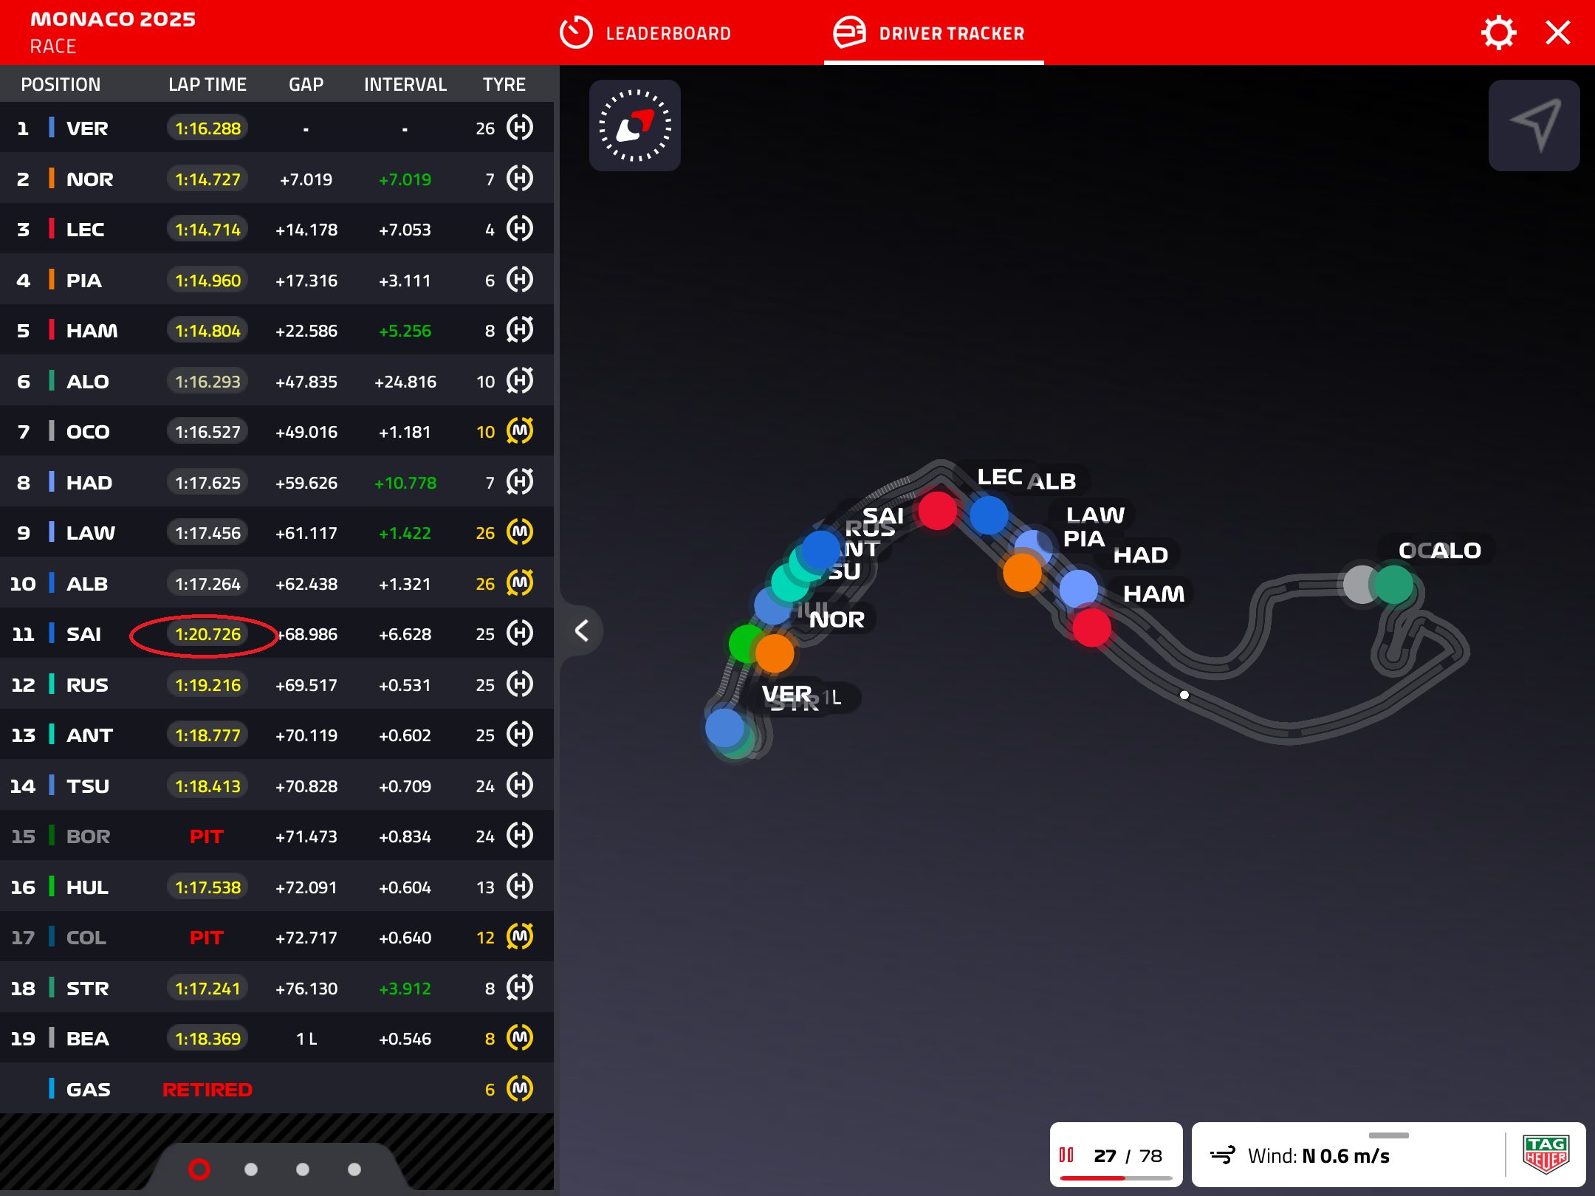Screen dimensions: 1595x1196
Task: Click BEA medium tyre icon
Action: tap(520, 1038)
